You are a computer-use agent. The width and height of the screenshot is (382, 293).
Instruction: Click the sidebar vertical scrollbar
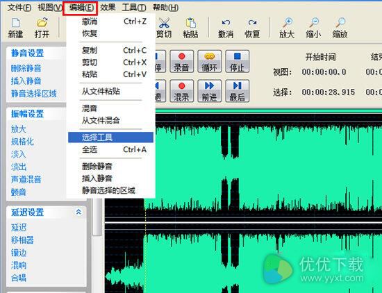tap(97, 217)
